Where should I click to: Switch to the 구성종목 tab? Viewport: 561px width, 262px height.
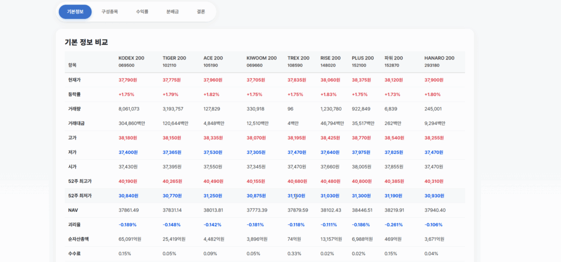[x=110, y=12]
